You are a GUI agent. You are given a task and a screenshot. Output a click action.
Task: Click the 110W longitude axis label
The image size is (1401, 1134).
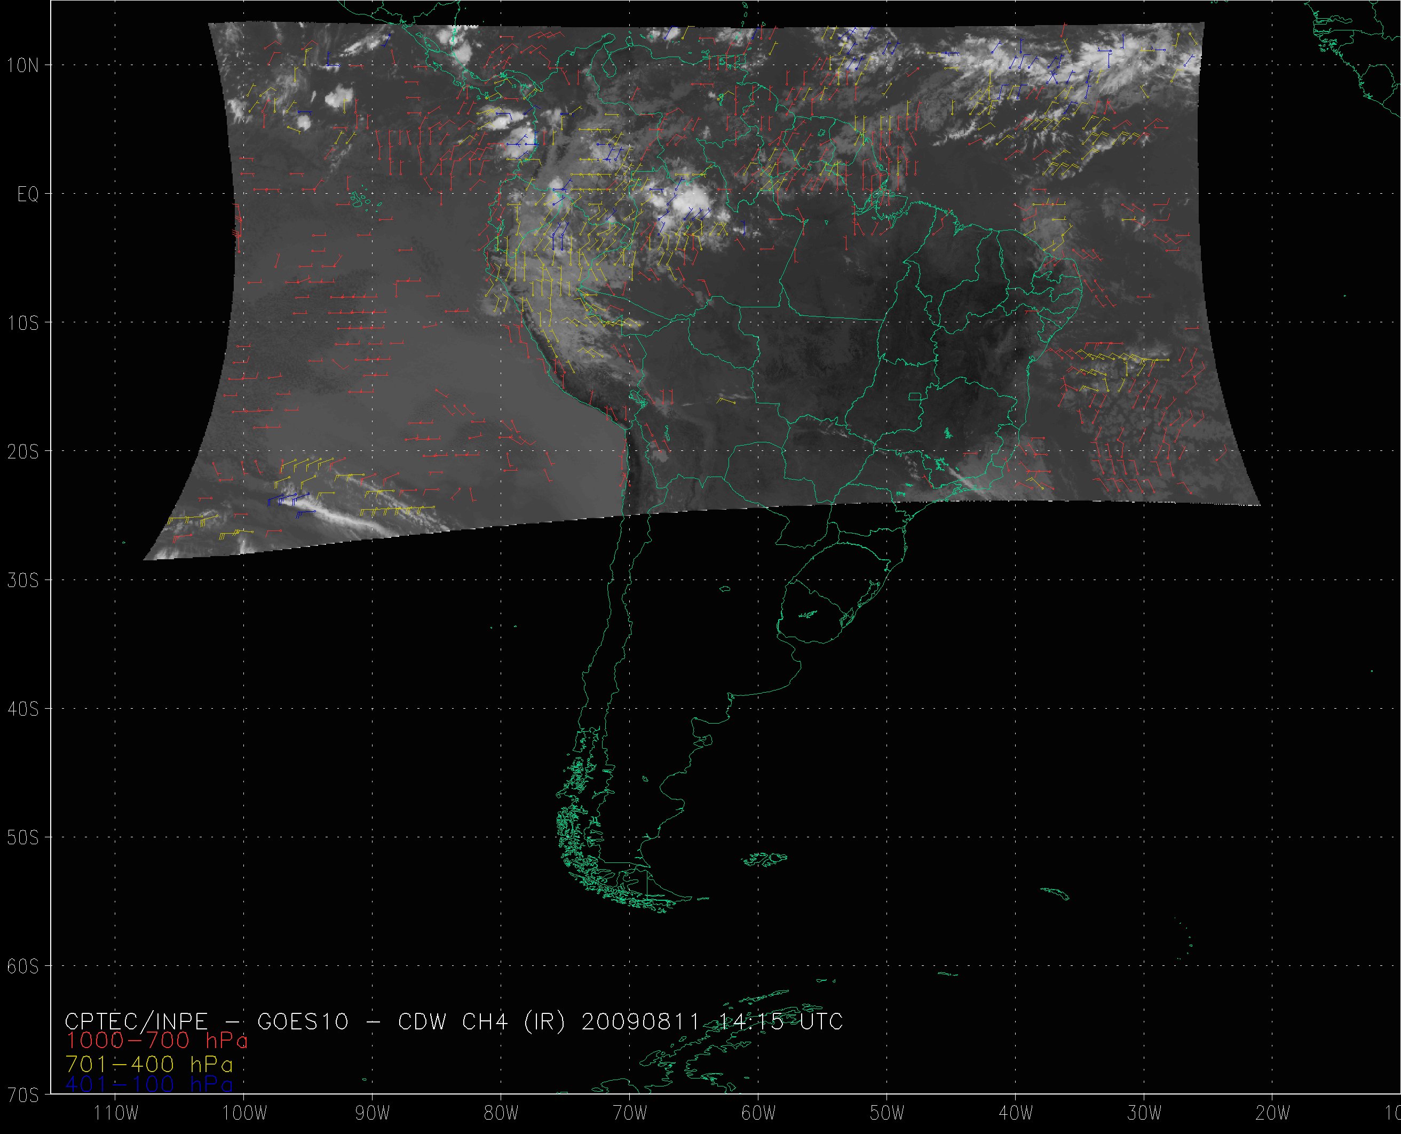(116, 1113)
